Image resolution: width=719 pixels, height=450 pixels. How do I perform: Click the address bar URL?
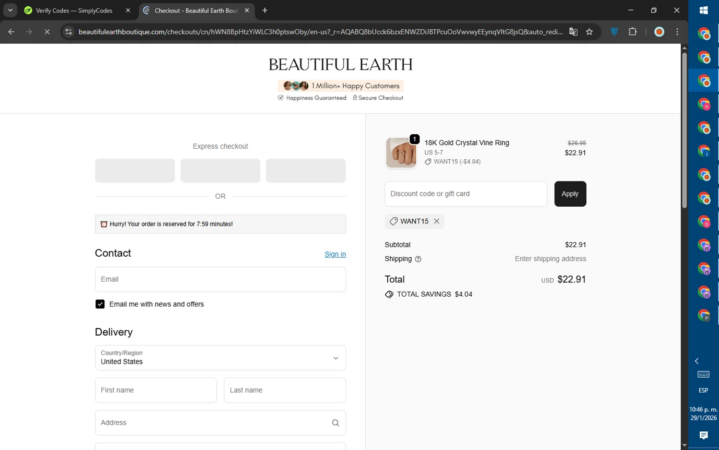pyautogui.click(x=320, y=32)
